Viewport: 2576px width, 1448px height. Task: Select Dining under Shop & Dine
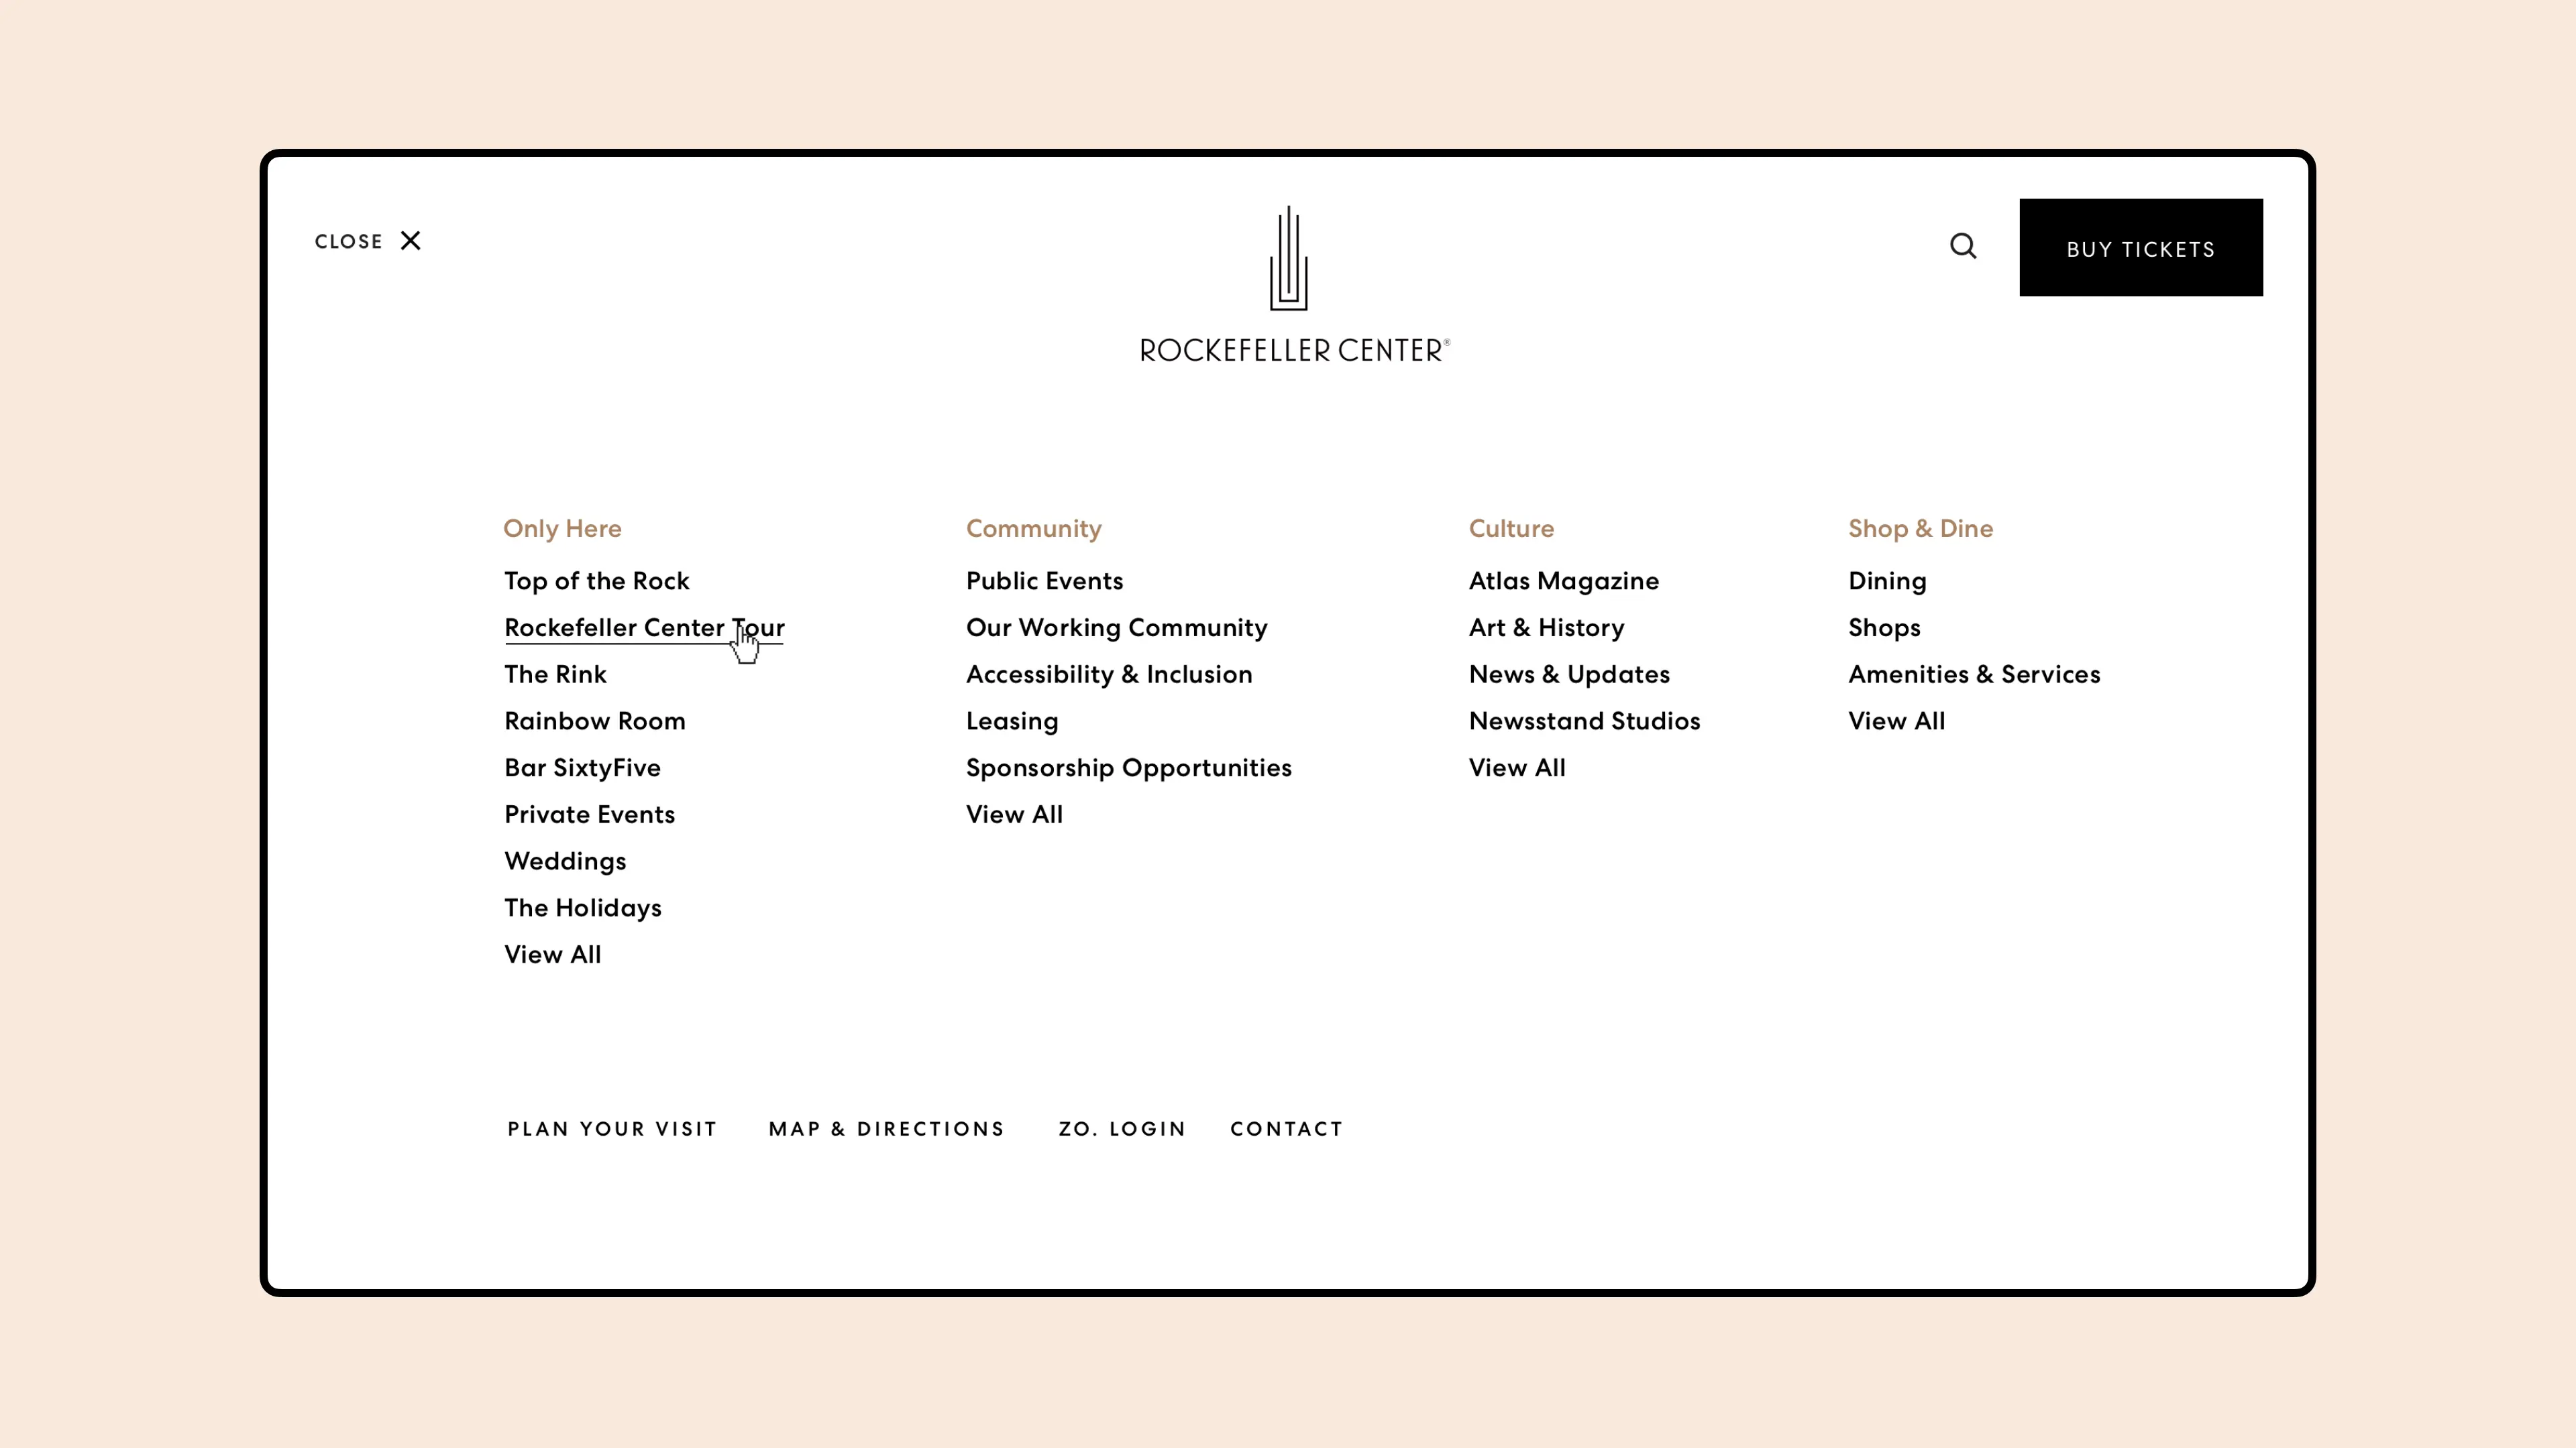pos(1886,581)
